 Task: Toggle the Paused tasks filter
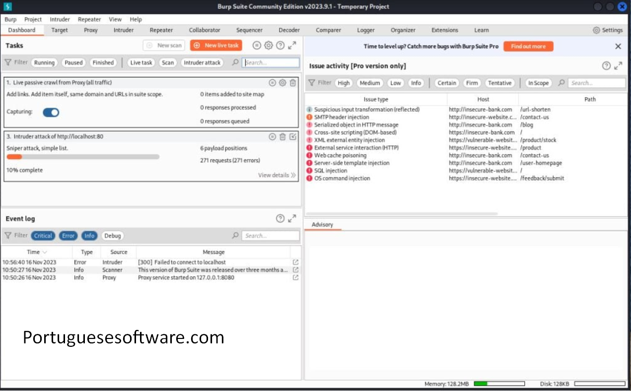(73, 63)
